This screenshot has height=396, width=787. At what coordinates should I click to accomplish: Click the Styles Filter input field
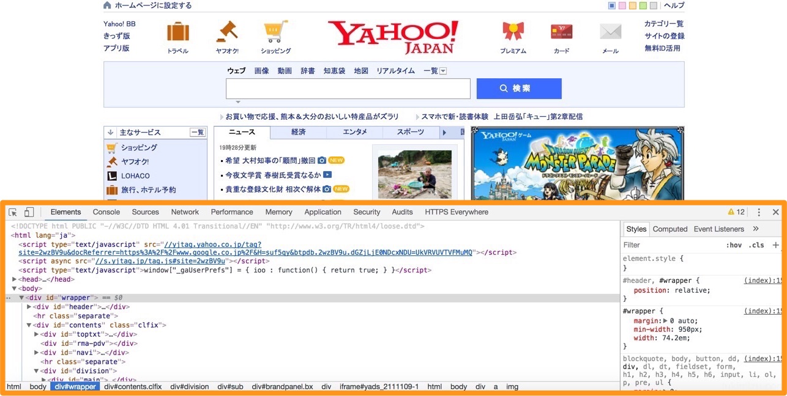pyautogui.click(x=671, y=245)
